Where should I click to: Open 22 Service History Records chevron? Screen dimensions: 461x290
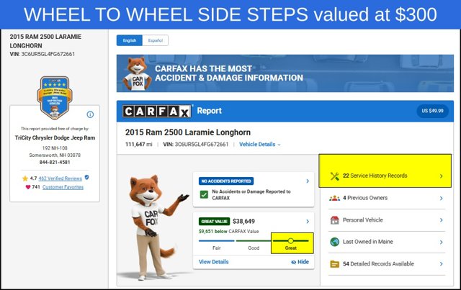tap(442, 176)
